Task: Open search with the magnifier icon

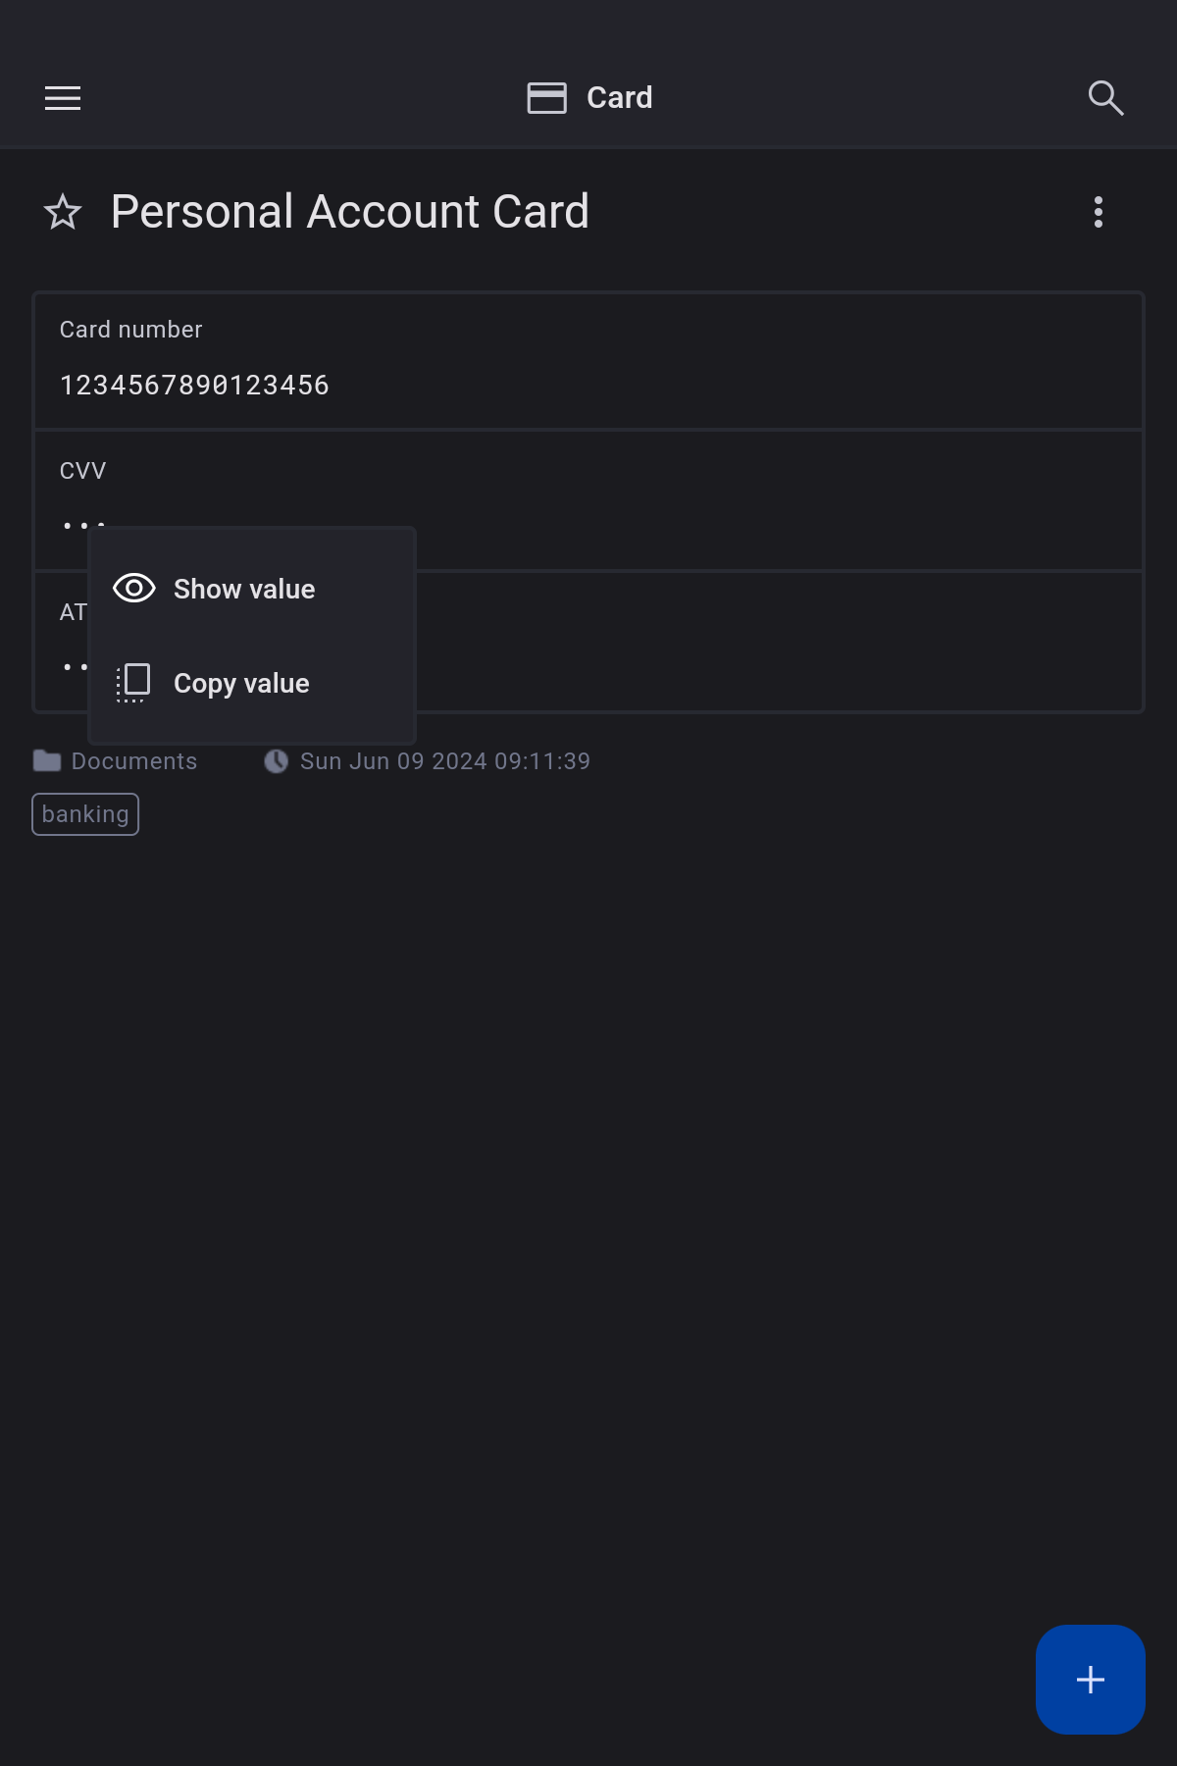Action: (x=1105, y=98)
